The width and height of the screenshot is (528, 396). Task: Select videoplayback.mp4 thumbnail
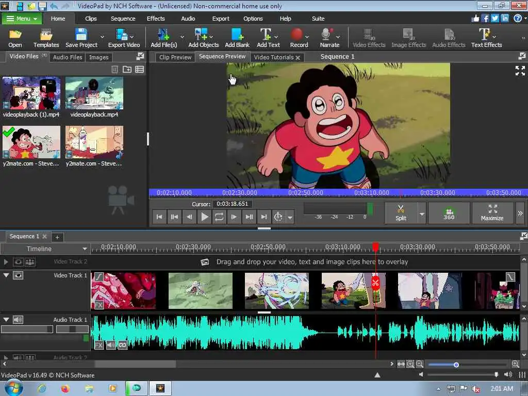[x=94, y=93]
